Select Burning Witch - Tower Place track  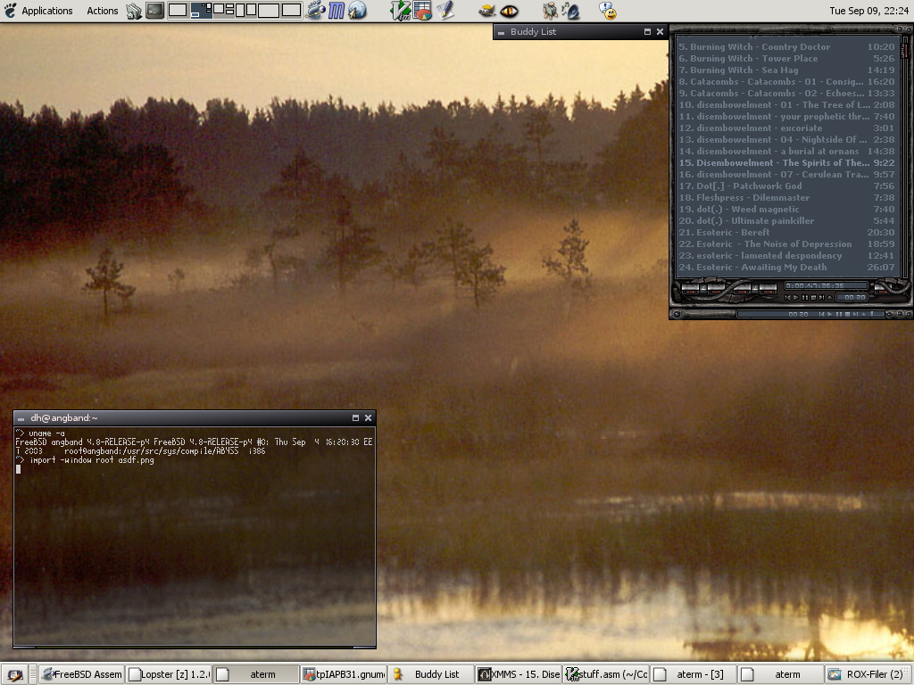[752, 58]
